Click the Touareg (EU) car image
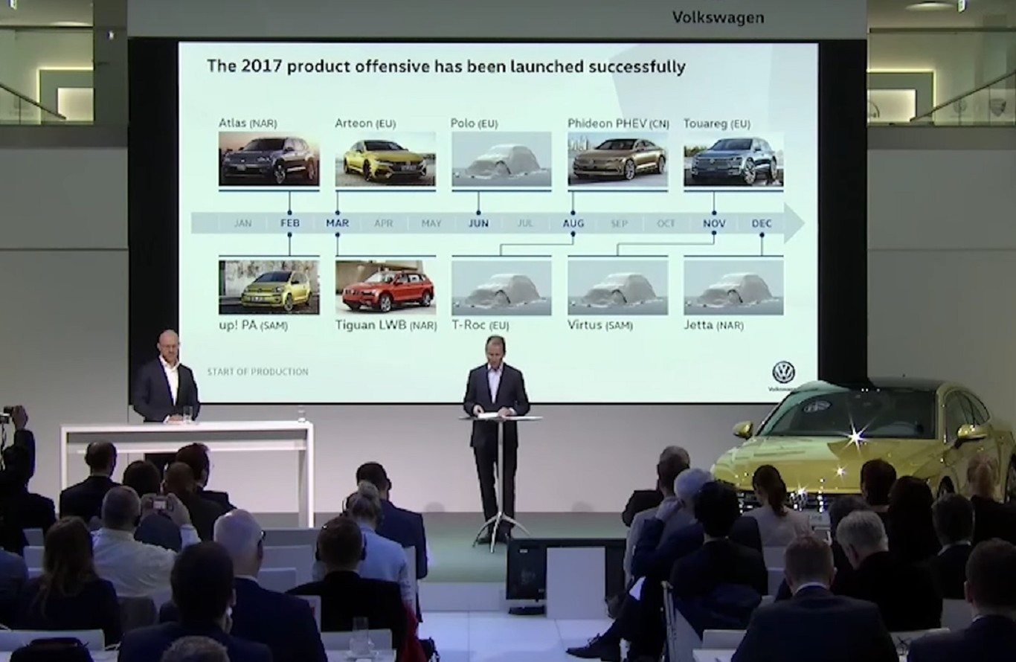1016x662 pixels. (x=733, y=159)
